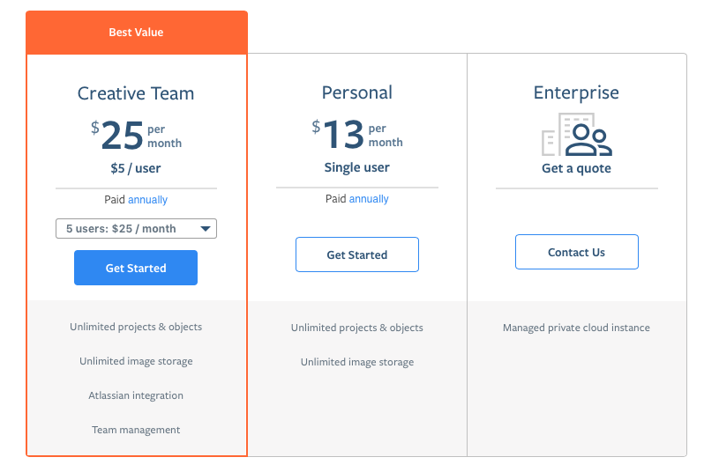Click the 'Single user' label
This screenshot has width=719, height=472.
(x=356, y=167)
